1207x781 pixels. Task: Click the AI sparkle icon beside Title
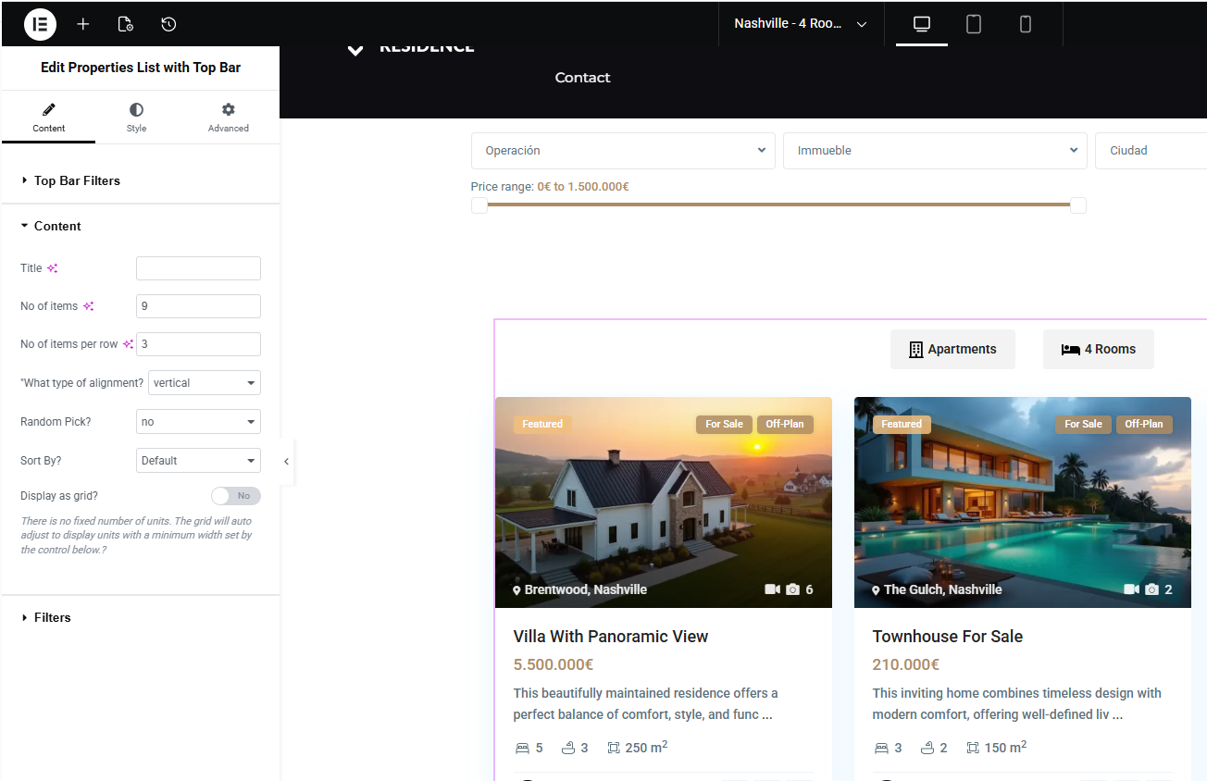(53, 268)
